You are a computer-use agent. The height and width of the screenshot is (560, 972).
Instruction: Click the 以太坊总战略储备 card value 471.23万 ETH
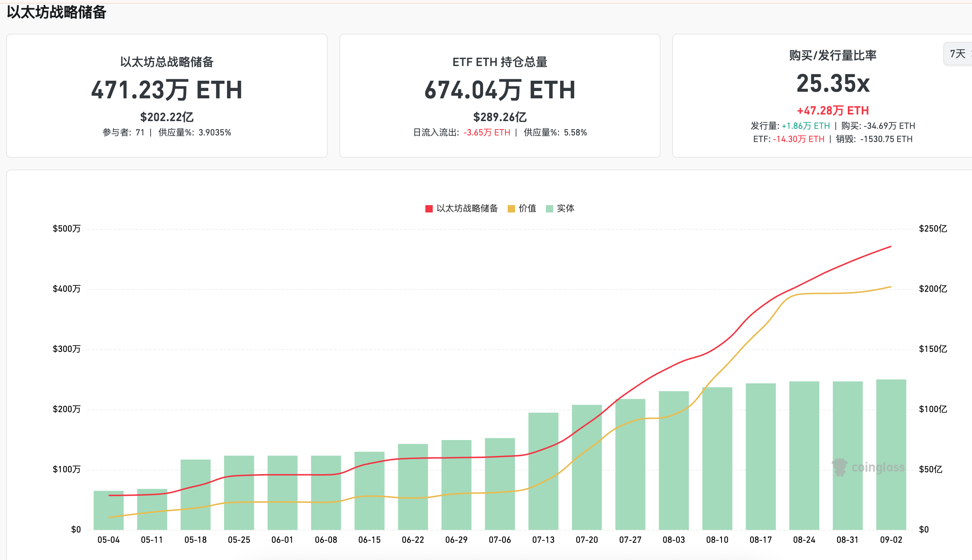click(x=167, y=90)
